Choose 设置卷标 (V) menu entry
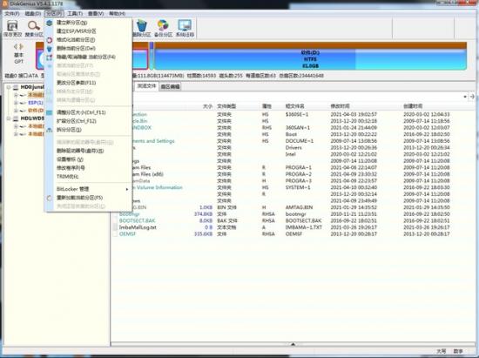Viewport: 479px width, 358px height. pos(88,159)
